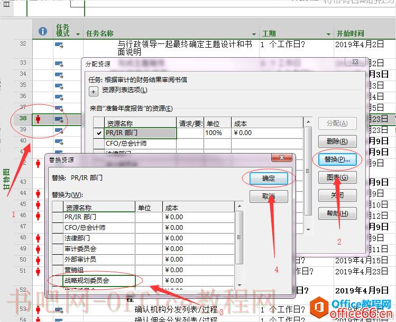Click the 分配资源 list scrollbar down arrow
Screen dimensions: 396x322
[x=308, y=230]
